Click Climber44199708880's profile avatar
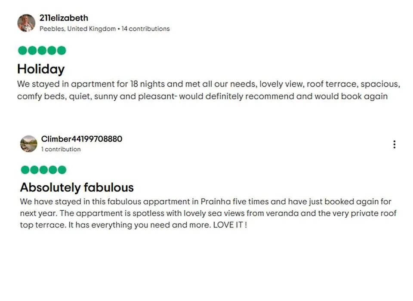The width and height of the screenshot is (413, 301). pos(29,144)
